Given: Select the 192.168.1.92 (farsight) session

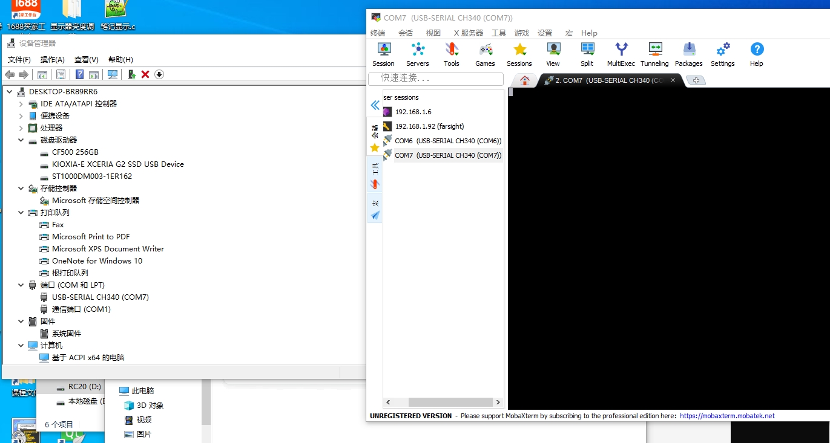Looking at the screenshot, I should pyautogui.click(x=430, y=126).
